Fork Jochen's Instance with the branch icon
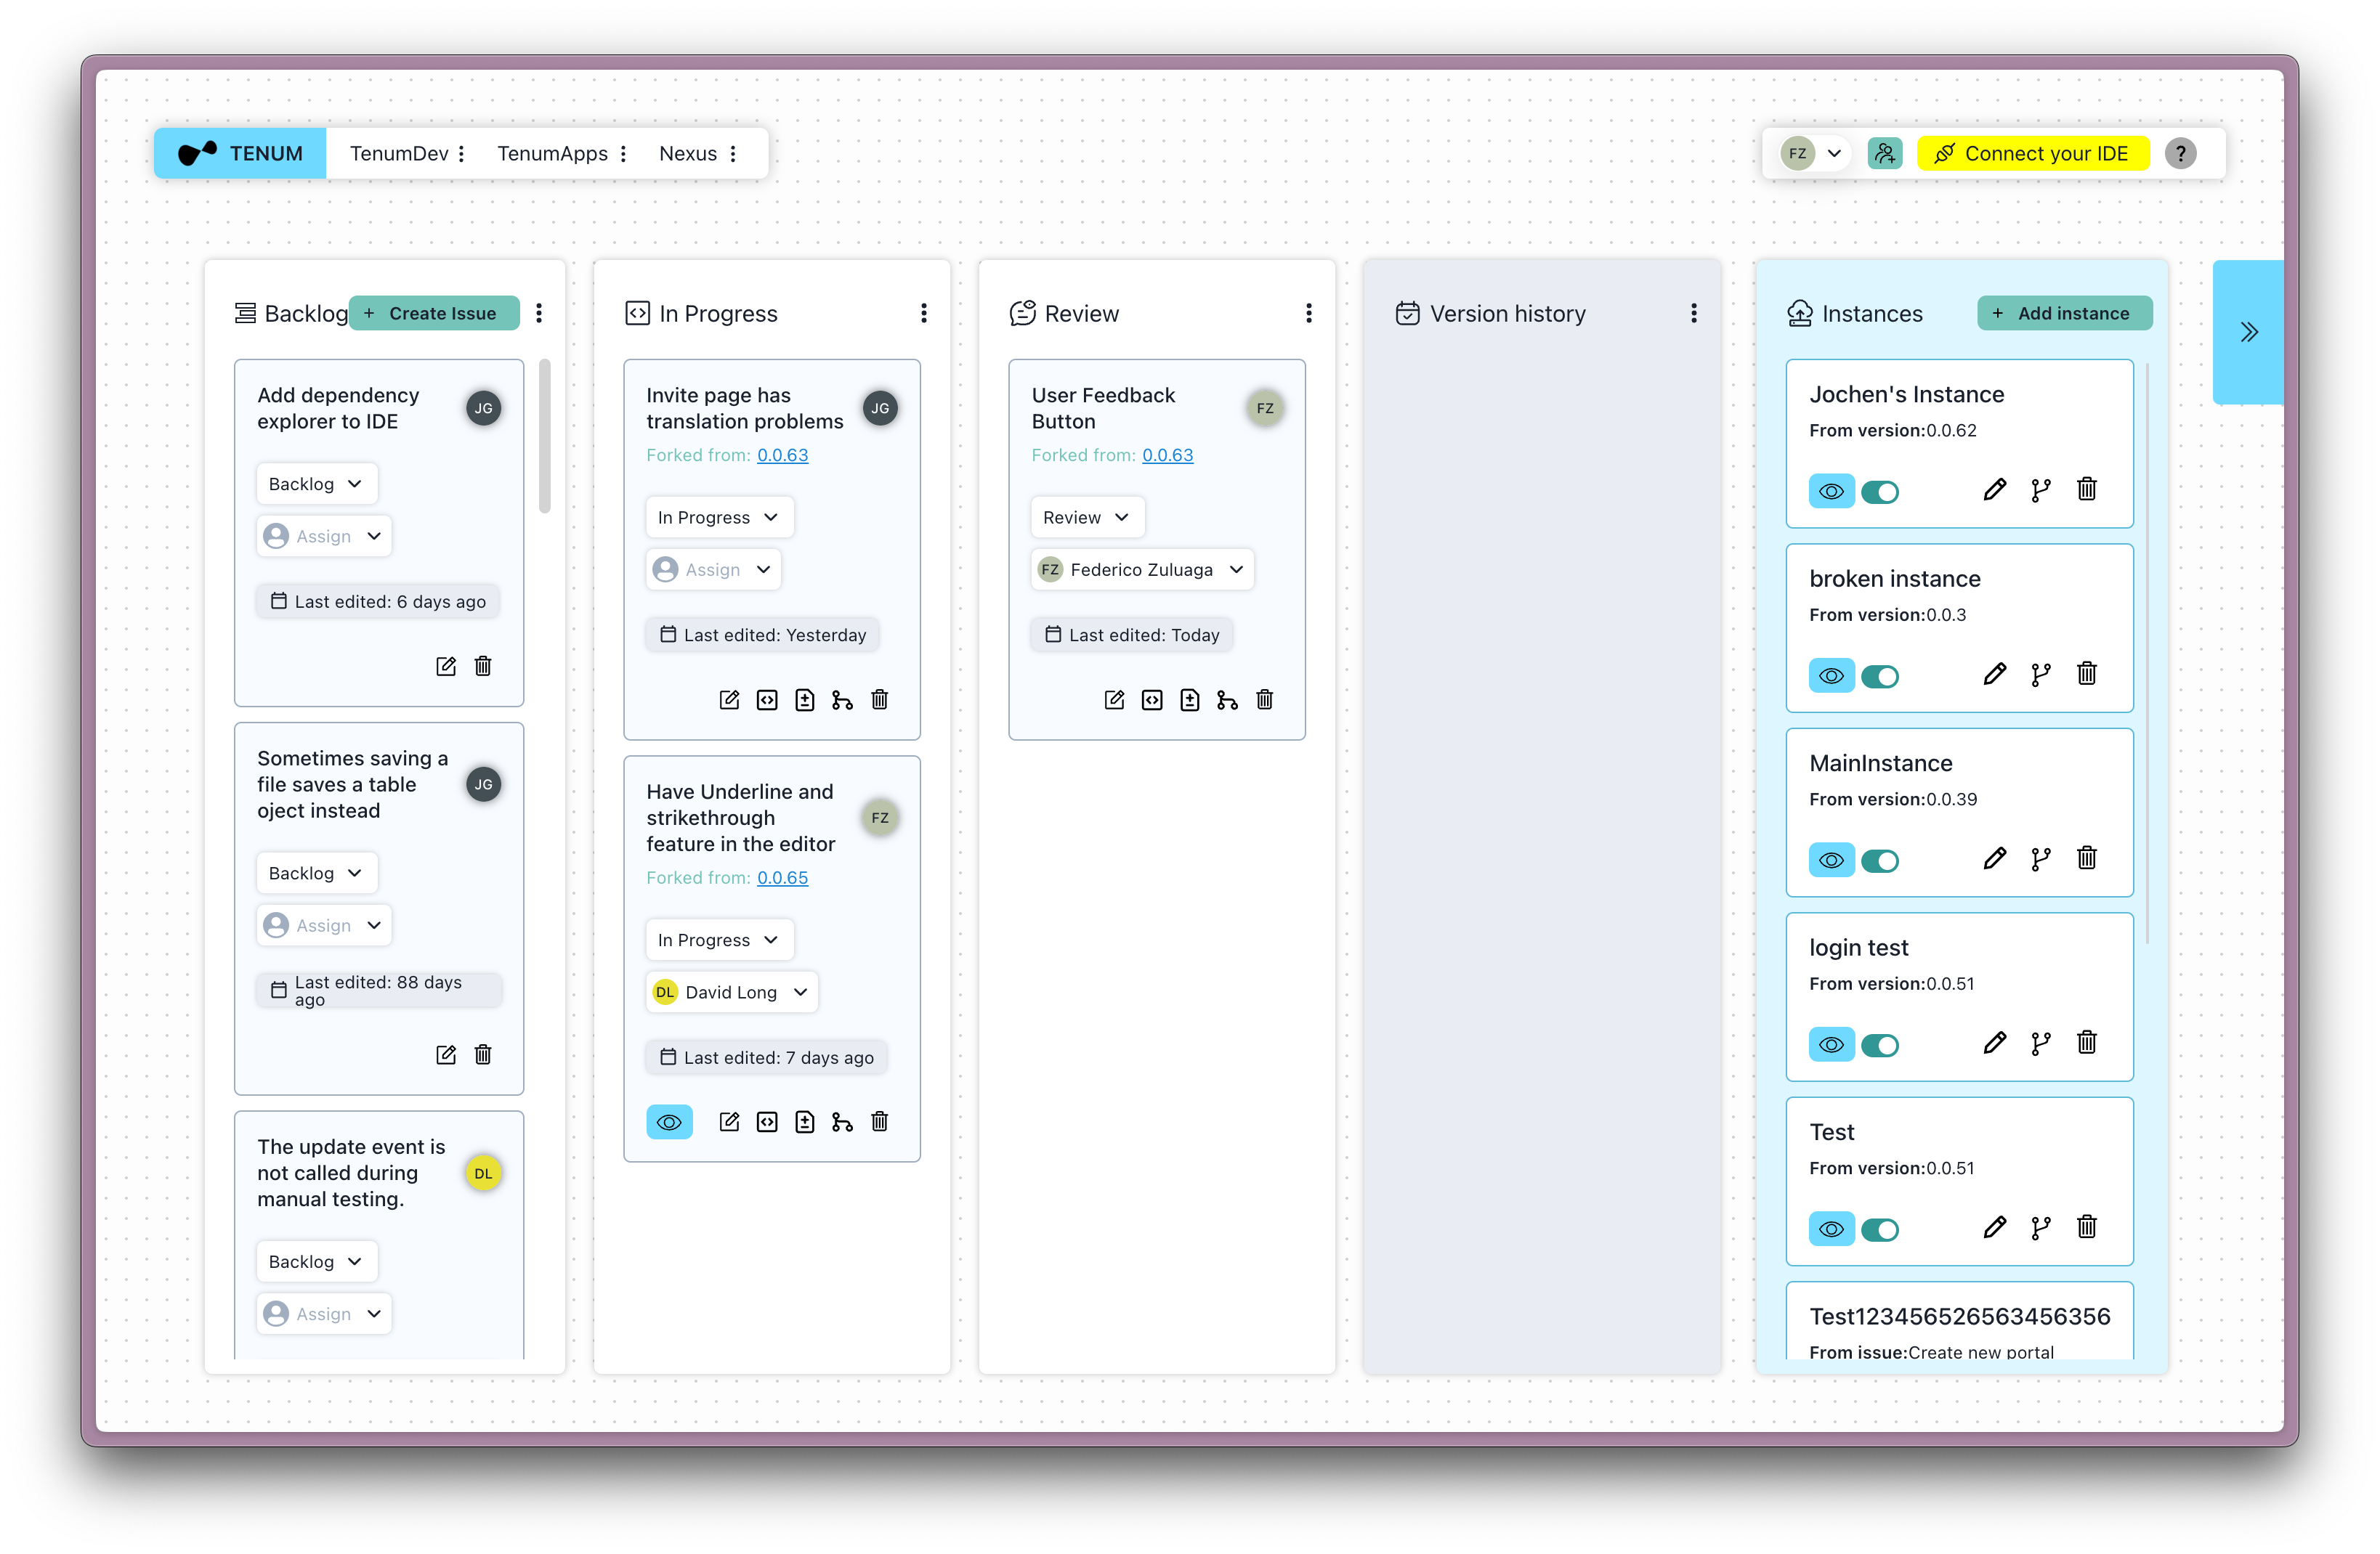The height and width of the screenshot is (1554, 2380). coord(2041,489)
